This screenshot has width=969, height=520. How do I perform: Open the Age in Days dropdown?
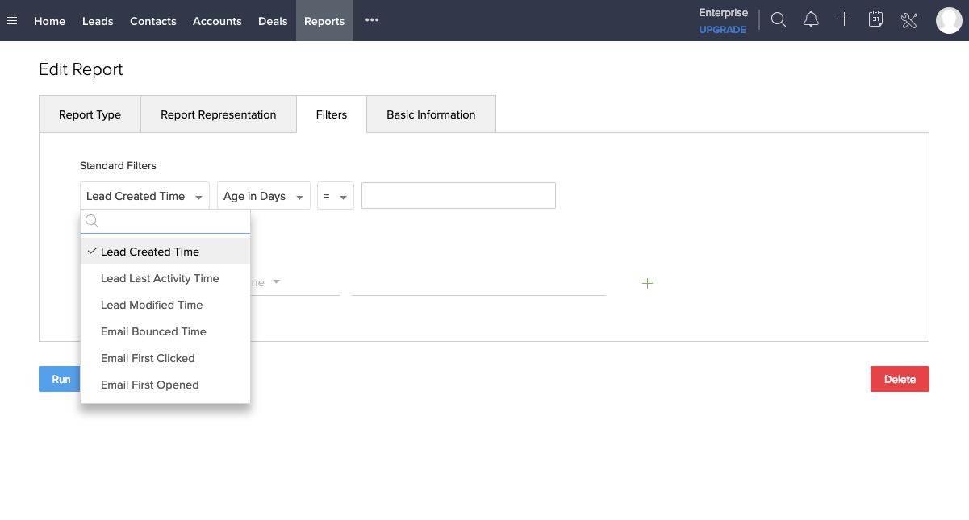[x=263, y=195]
